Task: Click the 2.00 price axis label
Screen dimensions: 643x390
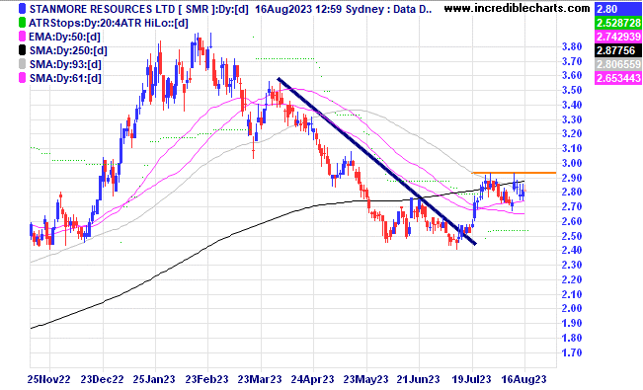Action: [x=572, y=308]
